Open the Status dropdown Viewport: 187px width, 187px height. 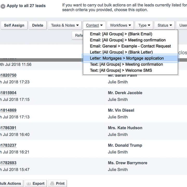point(165,25)
